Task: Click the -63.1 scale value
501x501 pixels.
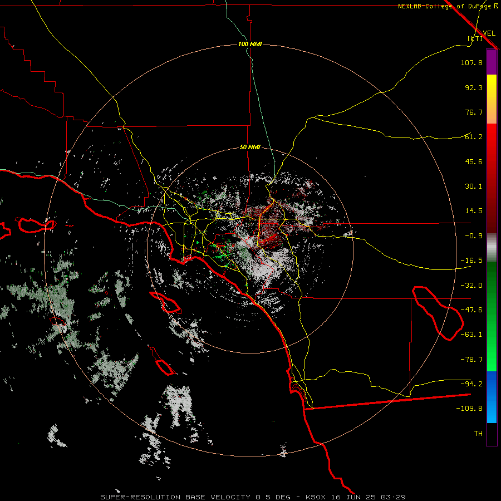Action: tap(471, 335)
